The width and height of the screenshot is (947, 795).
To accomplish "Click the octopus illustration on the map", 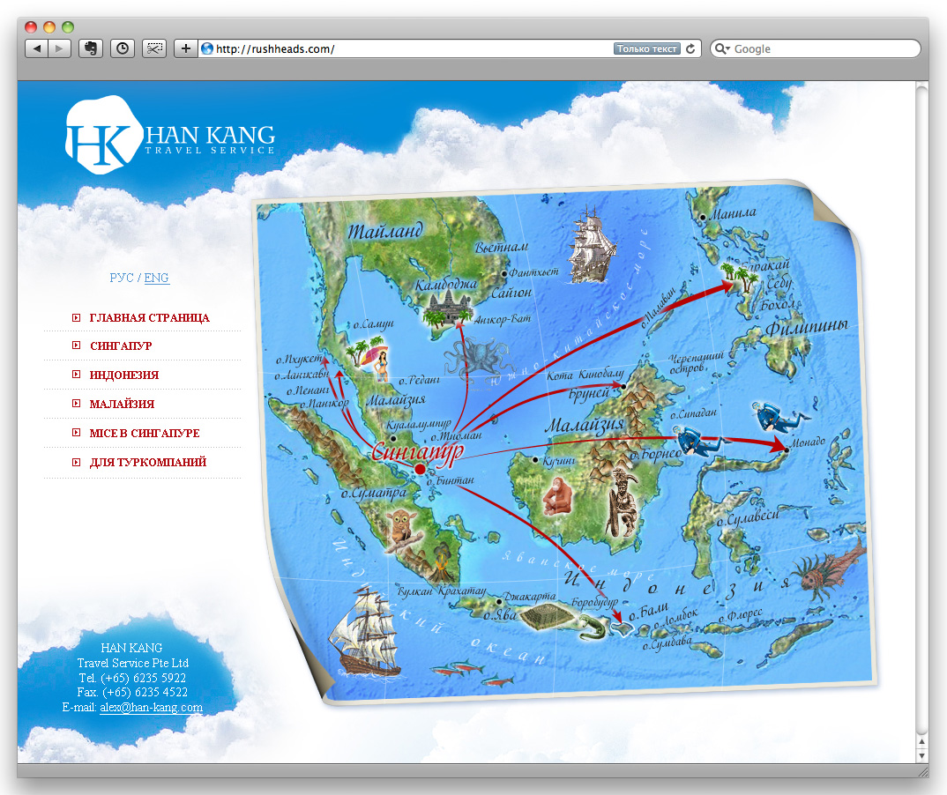I will [x=477, y=360].
